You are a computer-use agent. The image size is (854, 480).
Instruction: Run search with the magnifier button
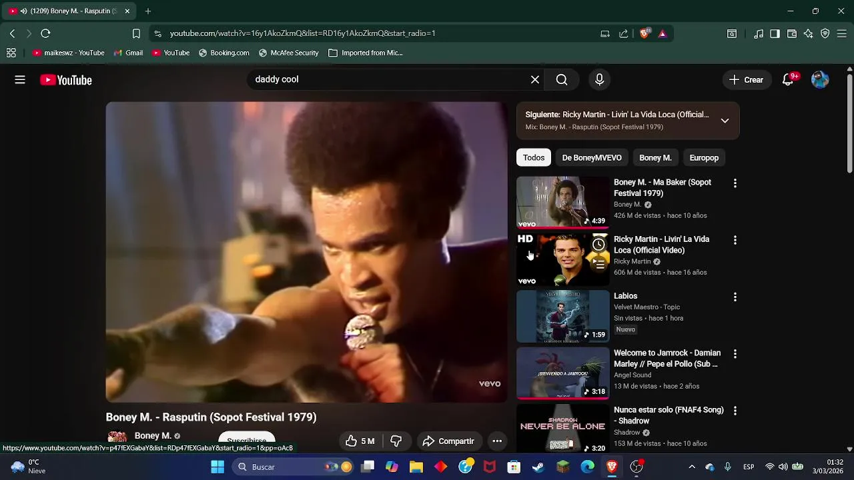[x=562, y=80]
